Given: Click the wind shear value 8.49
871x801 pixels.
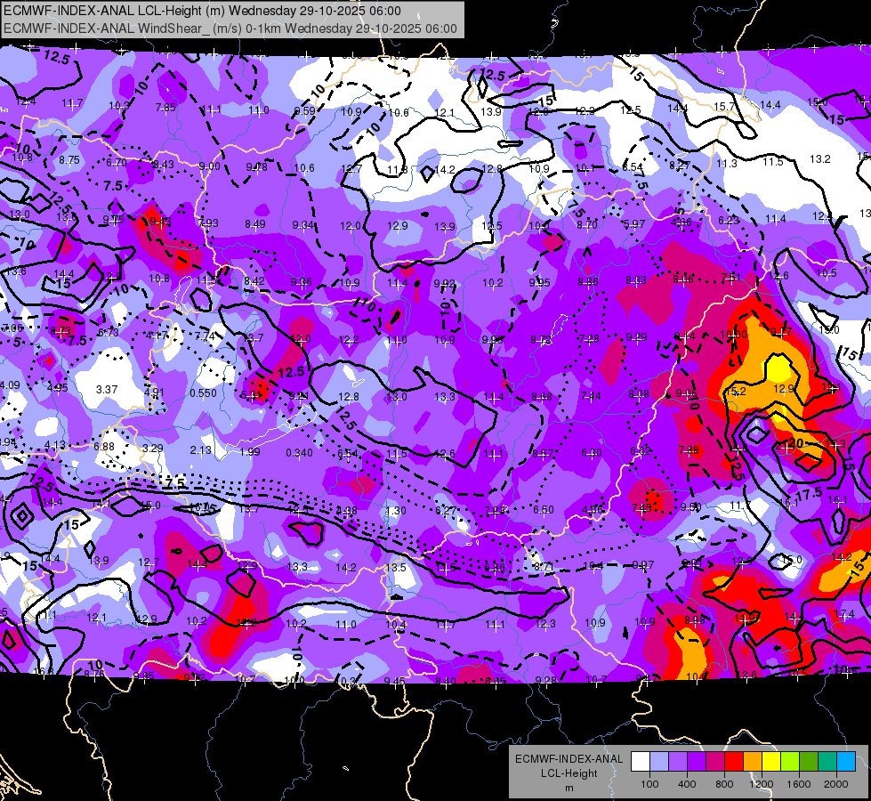Looking at the screenshot, I should pyautogui.click(x=255, y=224).
